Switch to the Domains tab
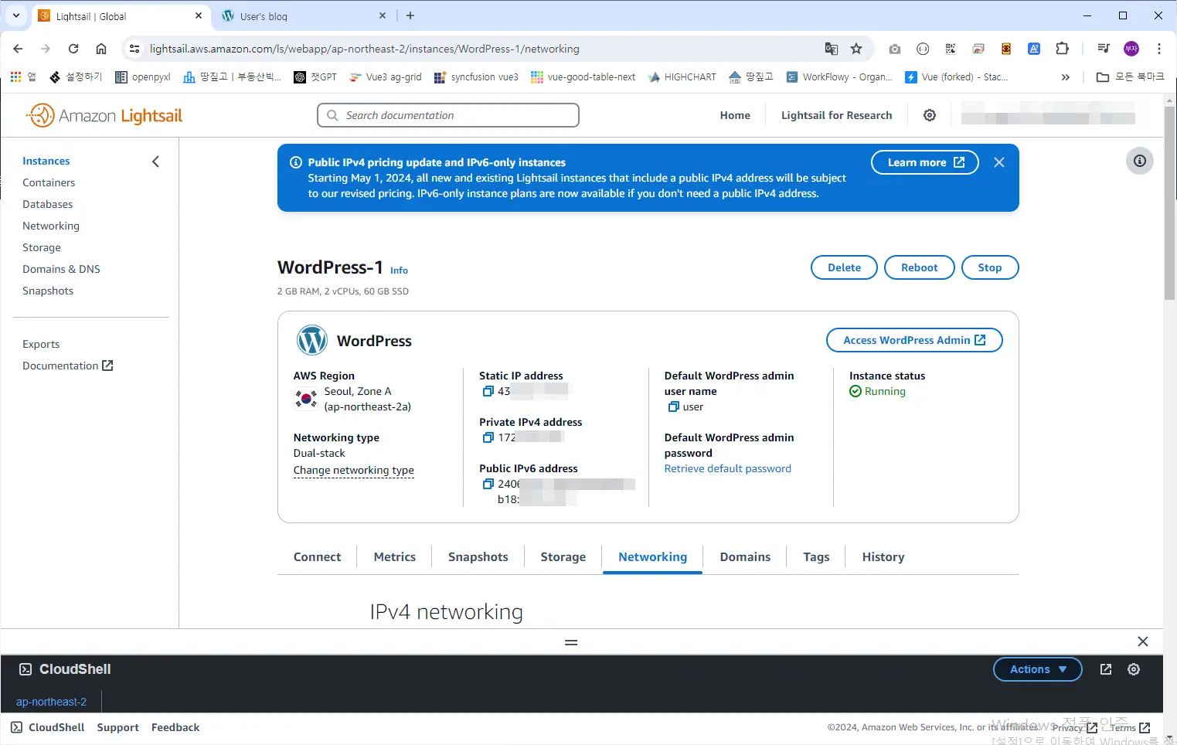Viewport: 1177px width, 745px height. tap(745, 557)
